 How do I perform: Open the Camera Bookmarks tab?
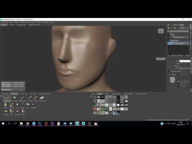pyautogui.click(x=141, y=94)
